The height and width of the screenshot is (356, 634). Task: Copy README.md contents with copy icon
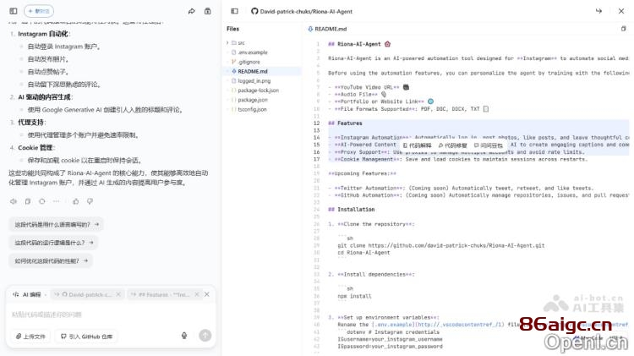tap(623, 29)
